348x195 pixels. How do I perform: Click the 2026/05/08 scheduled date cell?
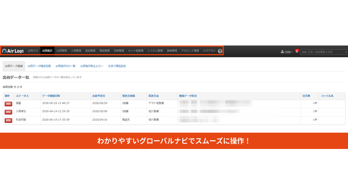[x=100, y=111]
